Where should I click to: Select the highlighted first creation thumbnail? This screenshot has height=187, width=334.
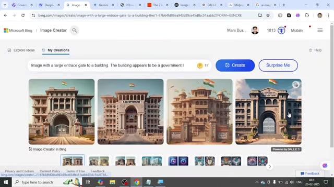coord(73,161)
